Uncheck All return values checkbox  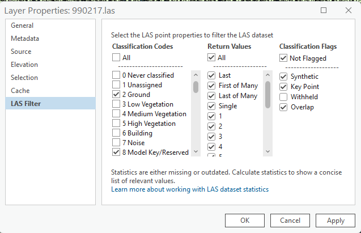point(211,57)
